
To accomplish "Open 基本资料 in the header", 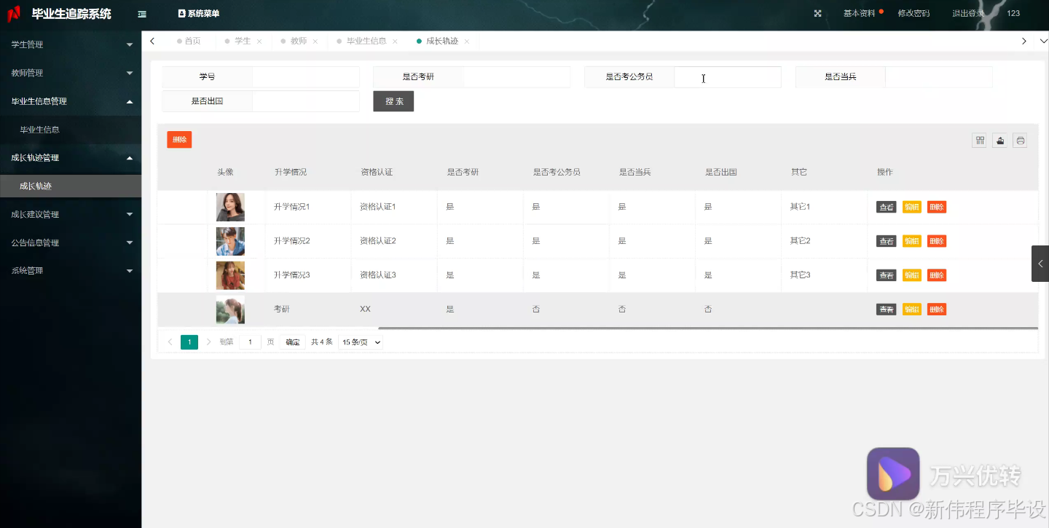I will click(860, 13).
